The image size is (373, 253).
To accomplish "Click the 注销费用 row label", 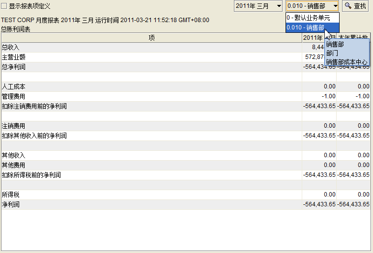I will point(14,126).
